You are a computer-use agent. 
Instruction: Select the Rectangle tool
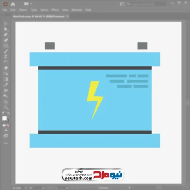click(x=6, y=46)
